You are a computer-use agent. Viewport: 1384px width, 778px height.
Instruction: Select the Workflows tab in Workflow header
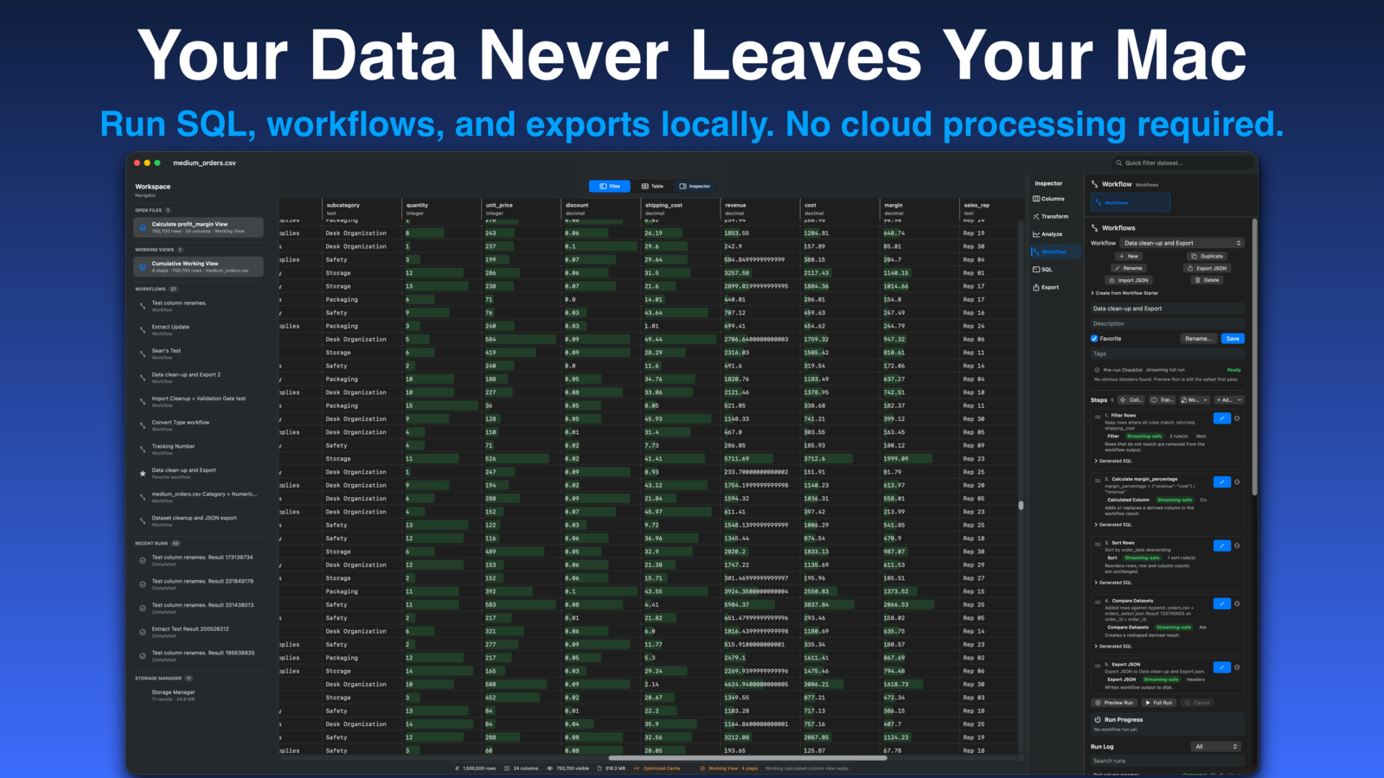click(x=1131, y=202)
